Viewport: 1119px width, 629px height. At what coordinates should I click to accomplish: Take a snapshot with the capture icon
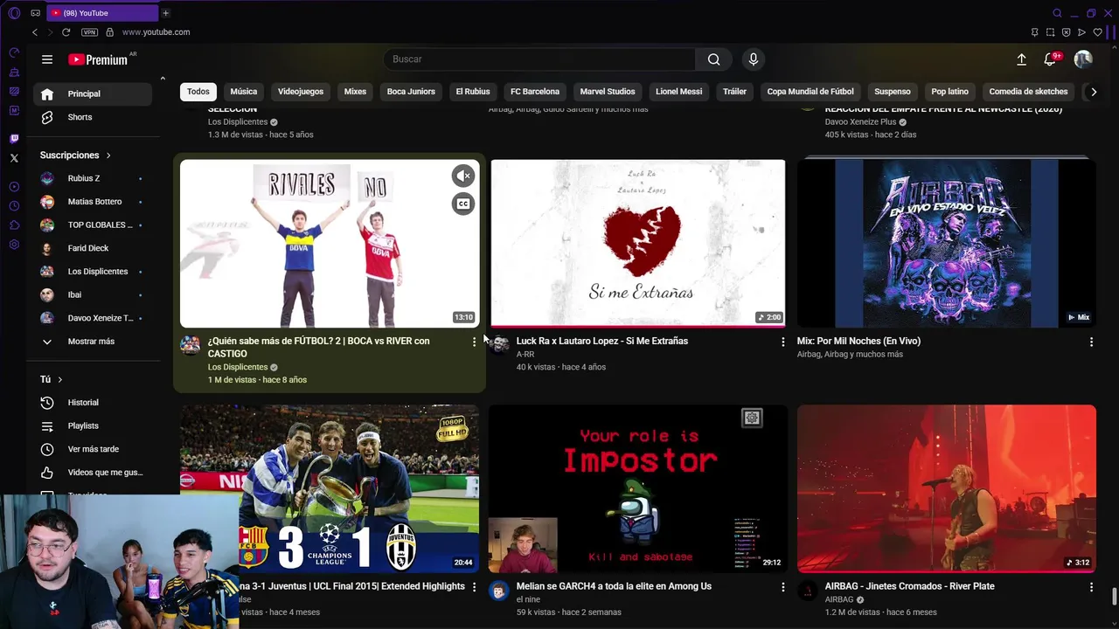[1050, 32]
